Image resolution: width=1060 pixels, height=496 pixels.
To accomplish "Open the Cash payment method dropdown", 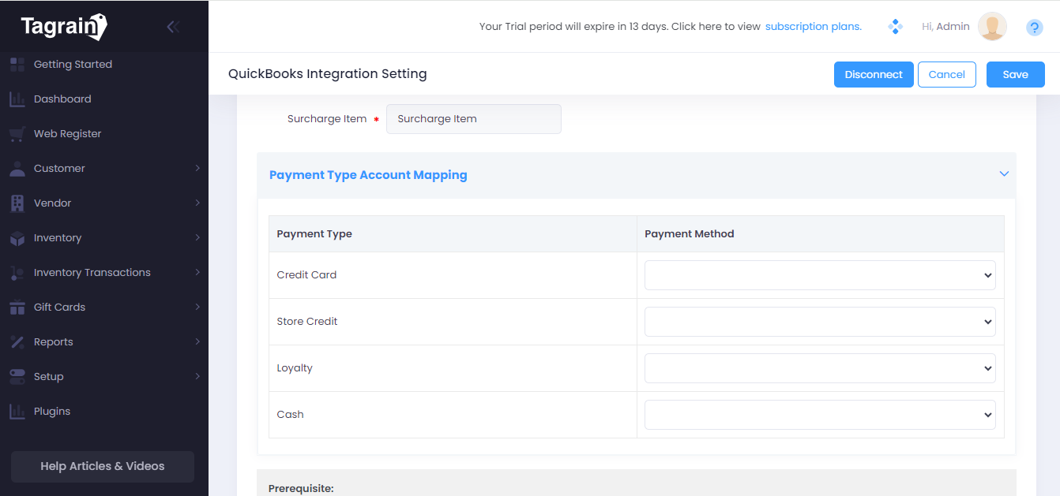I will click(819, 415).
